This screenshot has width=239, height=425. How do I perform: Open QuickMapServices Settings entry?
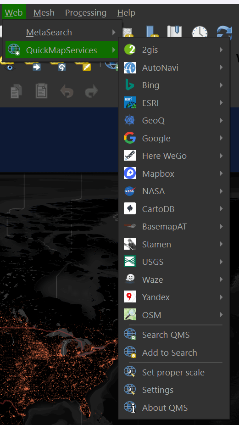174,390
